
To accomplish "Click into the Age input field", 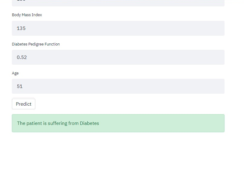I will [118, 86].
